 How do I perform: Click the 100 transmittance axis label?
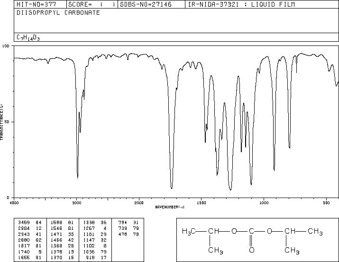(x=6, y=46)
